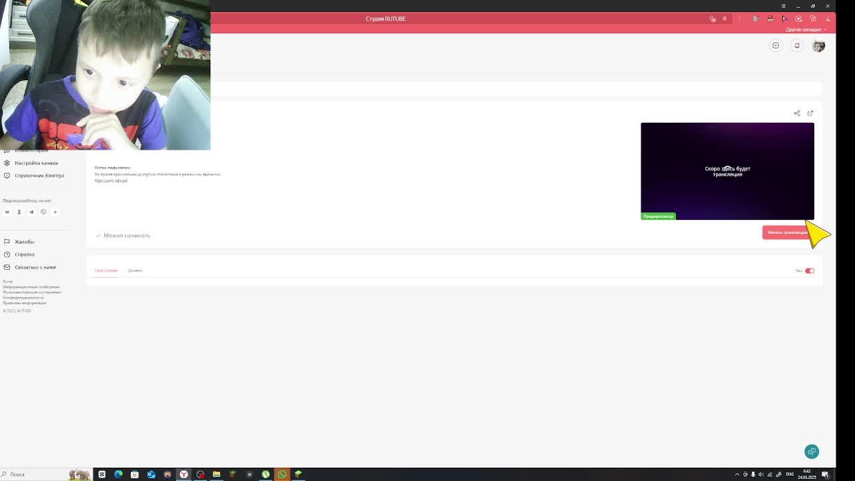Click the Настройка канала gear icon

tap(7, 163)
